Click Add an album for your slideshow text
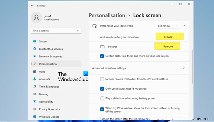The height and width of the screenshot is (122, 214). tap(120, 37)
